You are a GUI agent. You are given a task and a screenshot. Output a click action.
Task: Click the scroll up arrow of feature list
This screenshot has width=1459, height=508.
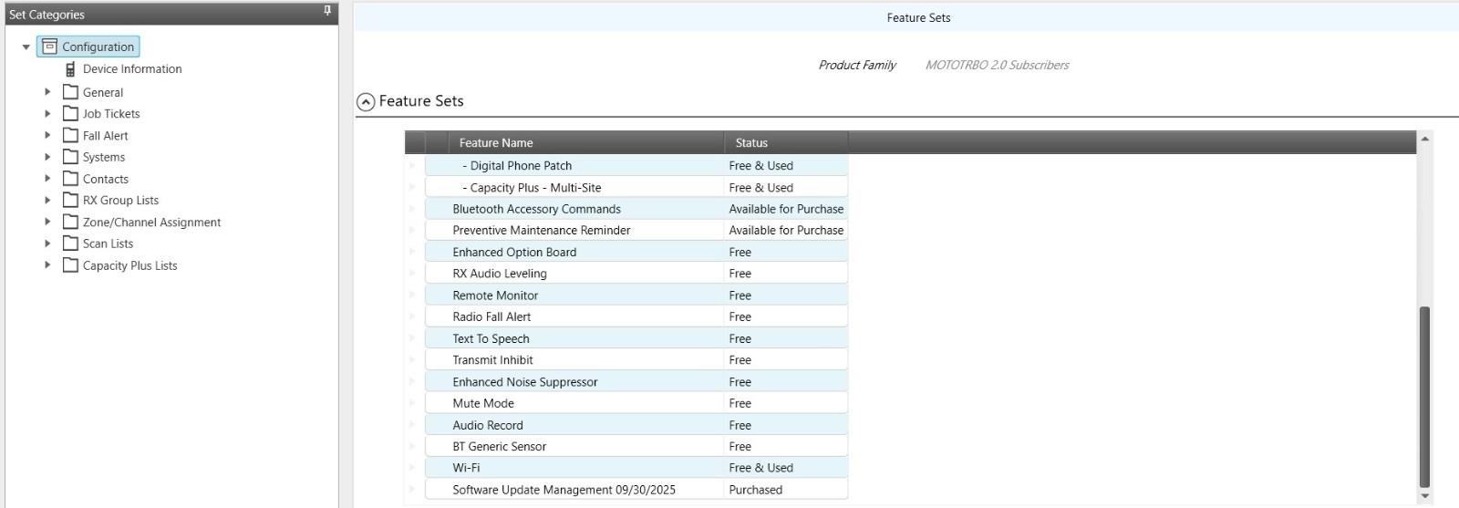(1424, 139)
